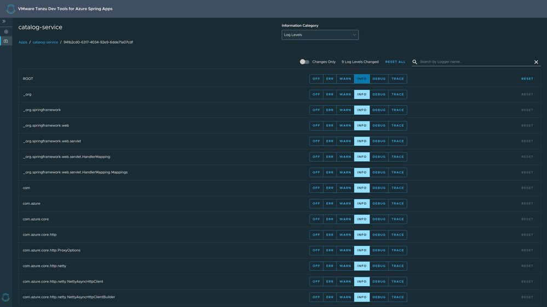
Task: Set NettyAsyncHttpClient logger to TRACE
Action: pyautogui.click(x=398, y=281)
